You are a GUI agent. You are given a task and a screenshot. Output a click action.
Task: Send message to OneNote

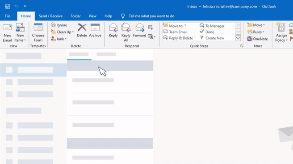(x=258, y=39)
